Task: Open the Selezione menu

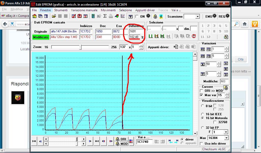Action: (125, 10)
